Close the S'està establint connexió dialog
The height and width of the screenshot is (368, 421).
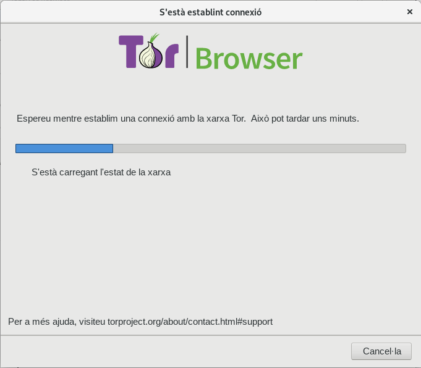click(410, 12)
